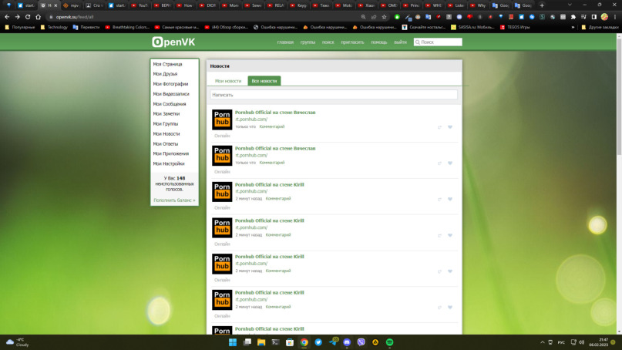The width and height of the screenshot is (622, 350).
Task: Show hidden system tray icons
Action: click(543, 342)
